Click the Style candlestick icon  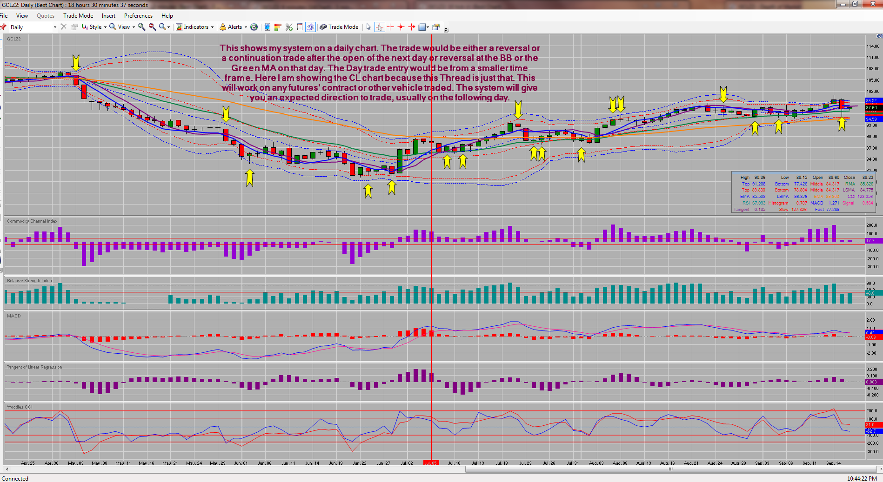(85, 27)
